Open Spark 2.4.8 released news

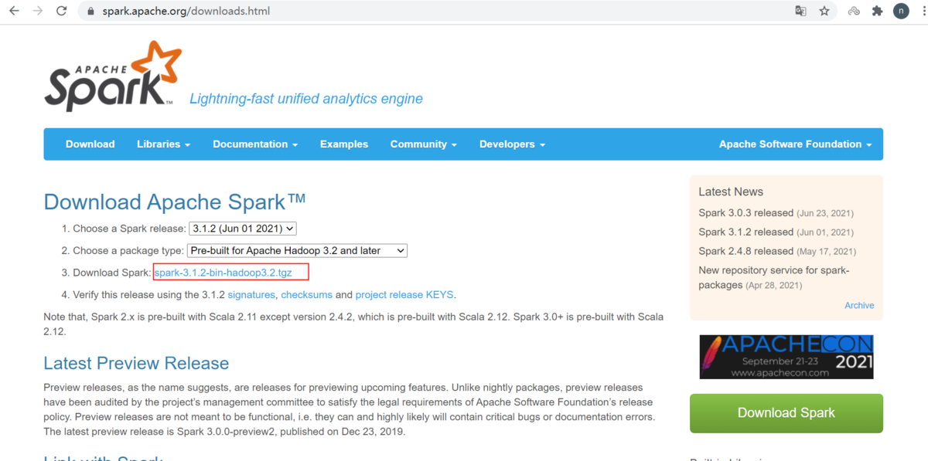745,251
